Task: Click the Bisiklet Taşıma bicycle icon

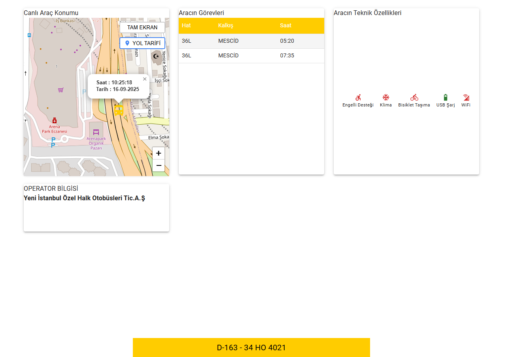Action: (x=414, y=97)
